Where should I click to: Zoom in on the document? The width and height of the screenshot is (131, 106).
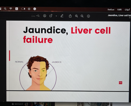(x=77, y=16)
